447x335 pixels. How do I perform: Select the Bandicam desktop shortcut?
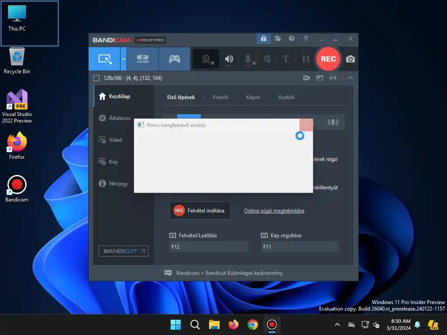17,188
